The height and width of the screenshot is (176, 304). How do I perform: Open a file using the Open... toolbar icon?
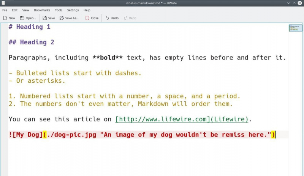tap(22, 18)
